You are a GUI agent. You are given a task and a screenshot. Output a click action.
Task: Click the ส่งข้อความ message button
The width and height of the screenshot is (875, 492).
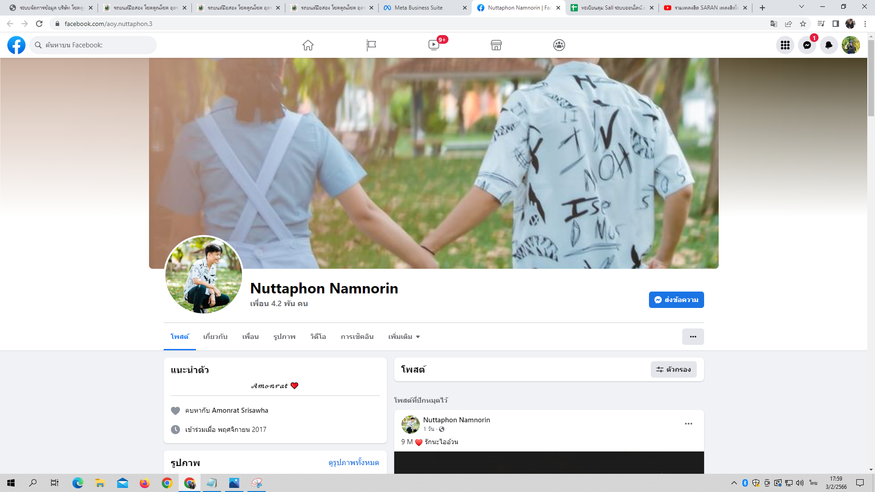pyautogui.click(x=676, y=300)
